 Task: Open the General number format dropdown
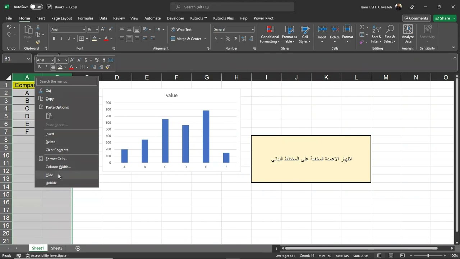click(x=253, y=29)
